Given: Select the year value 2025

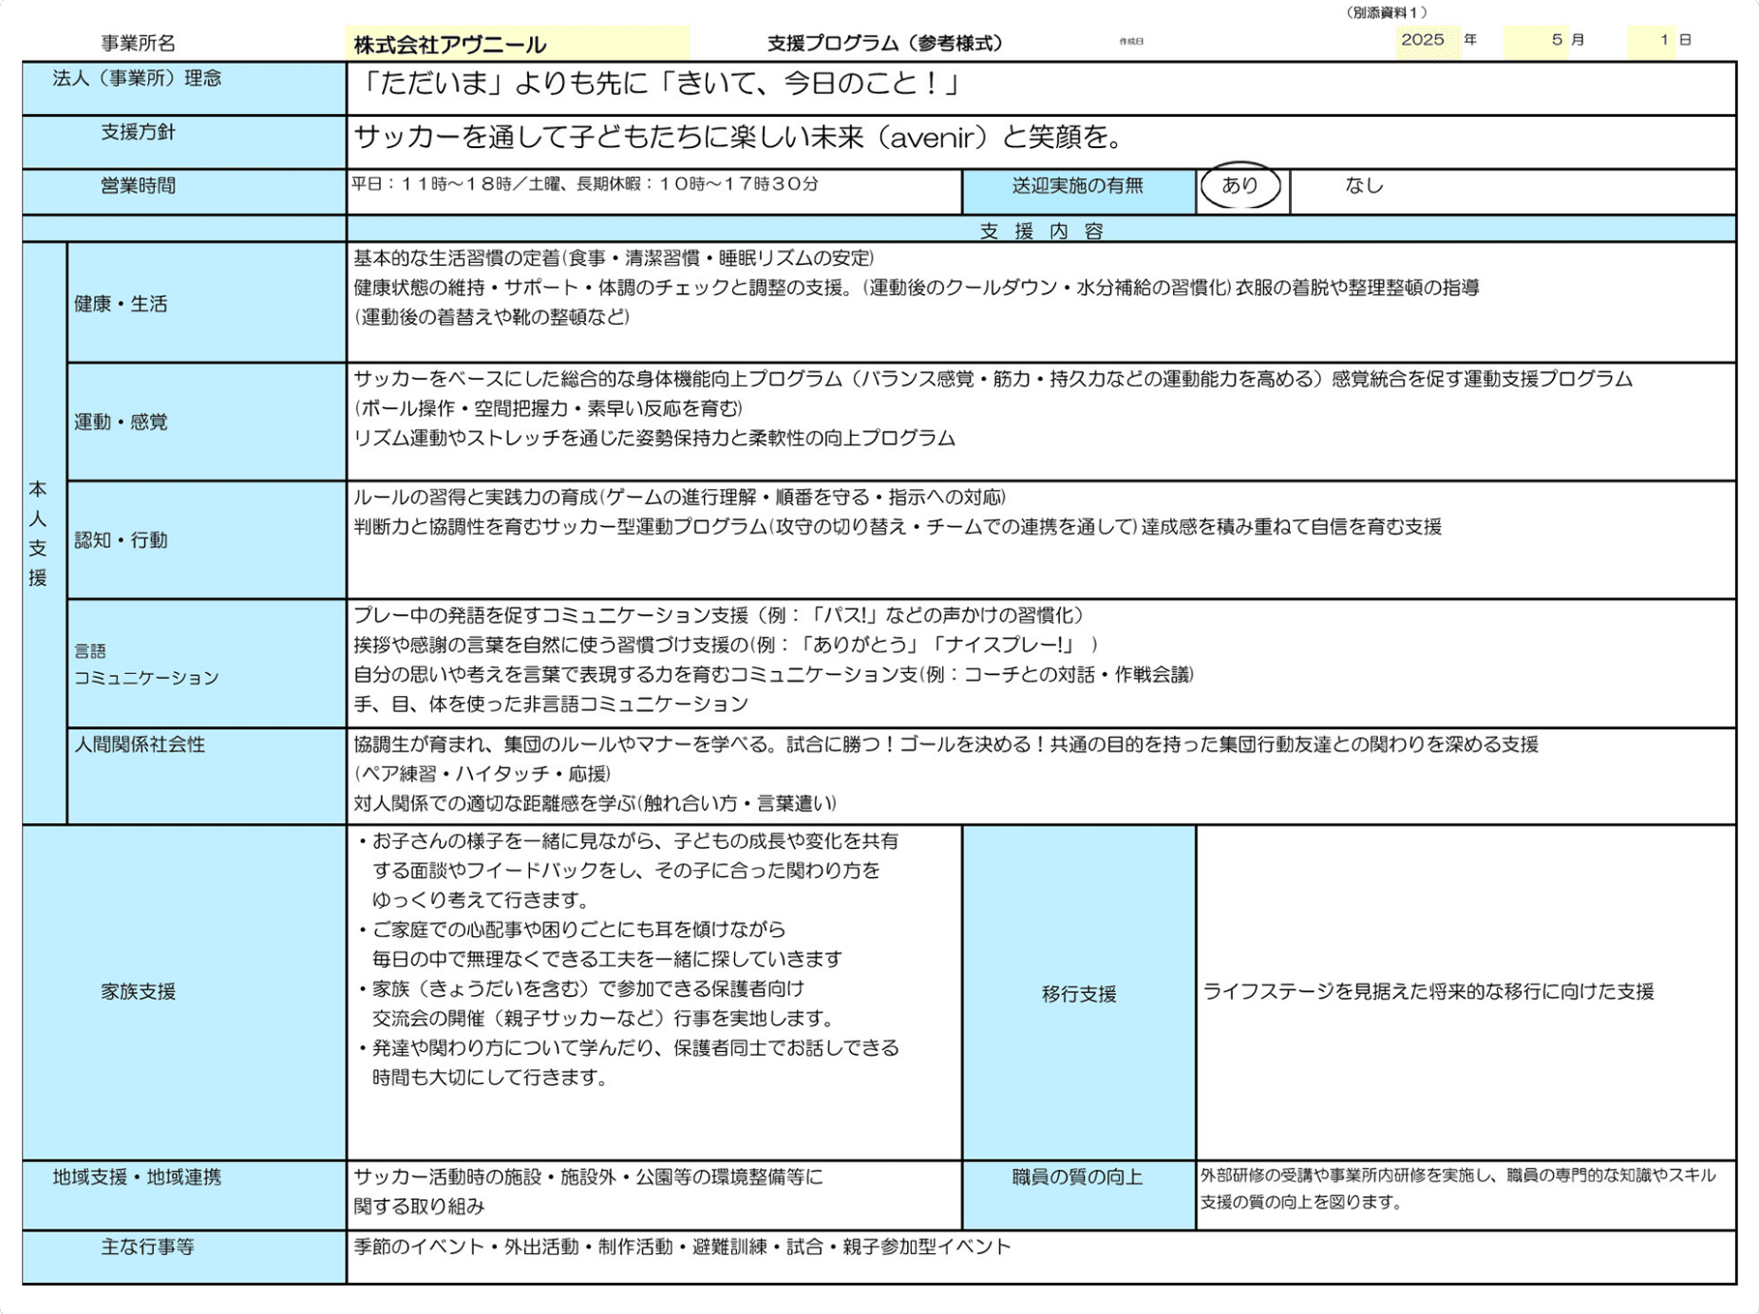Looking at the screenshot, I should click(1422, 40).
